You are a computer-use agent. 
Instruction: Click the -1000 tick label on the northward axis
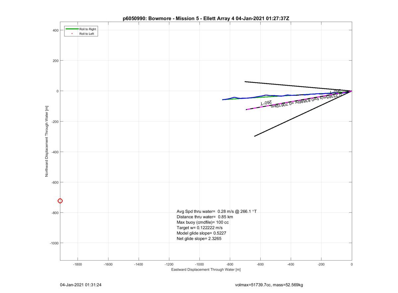pyautogui.click(x=54, y=243)
